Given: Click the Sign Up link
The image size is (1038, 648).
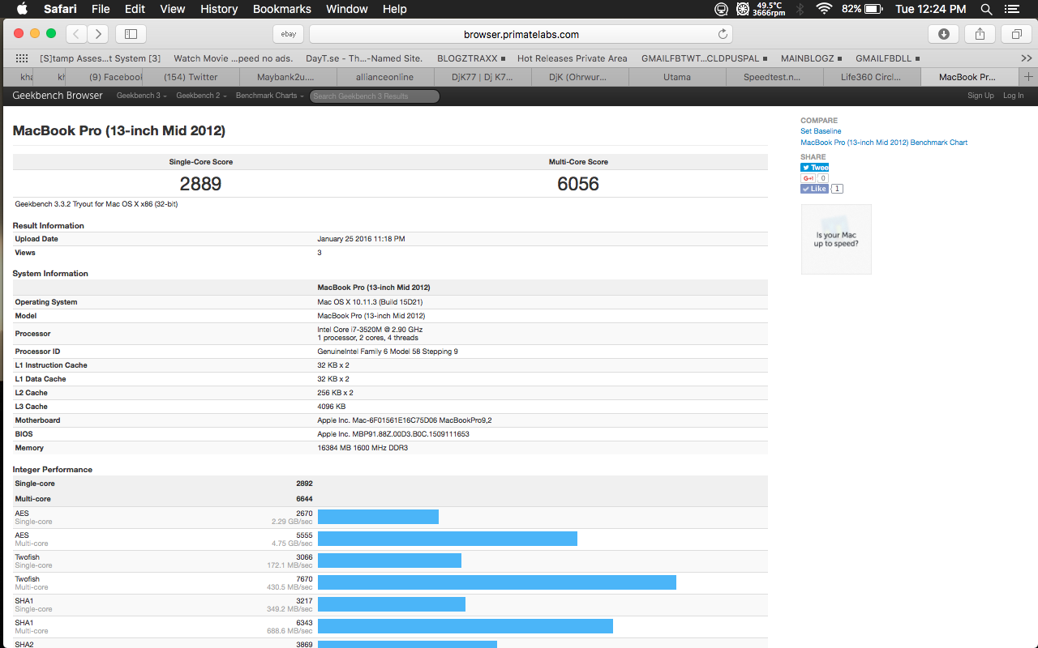Looking at the screenshot, I should click(980, 96).
